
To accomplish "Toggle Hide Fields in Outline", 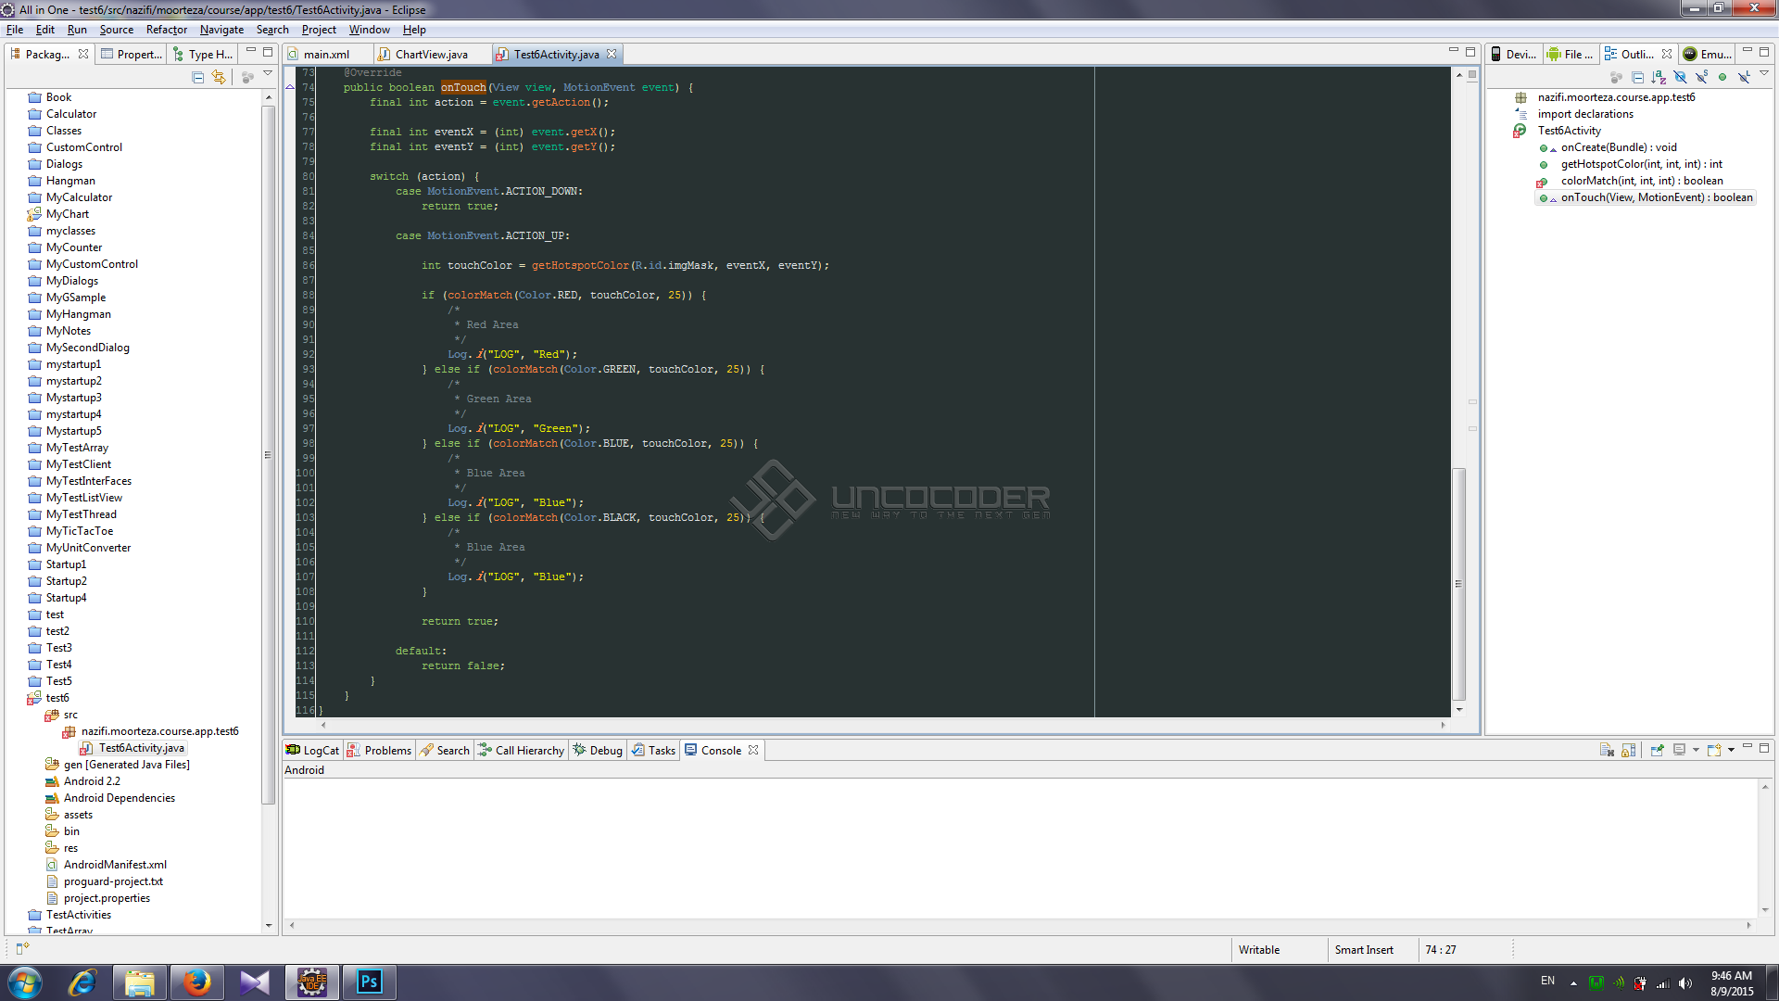I will pos(1680,77).
